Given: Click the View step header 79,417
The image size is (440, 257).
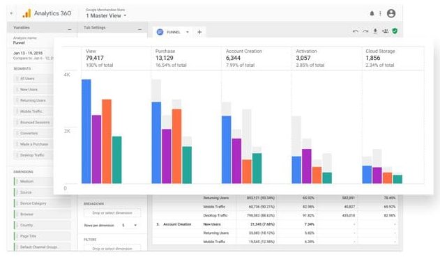Looking at the screenshot, I should tap(116, 58).
